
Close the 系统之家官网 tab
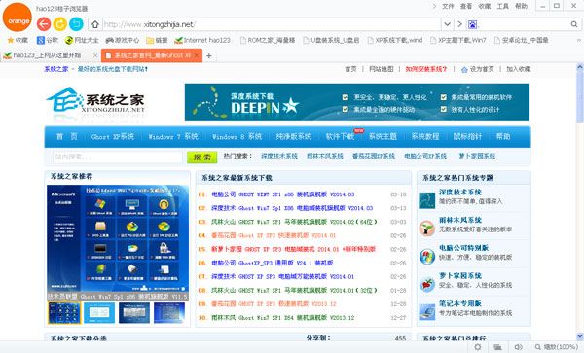(x=197, y=55)
